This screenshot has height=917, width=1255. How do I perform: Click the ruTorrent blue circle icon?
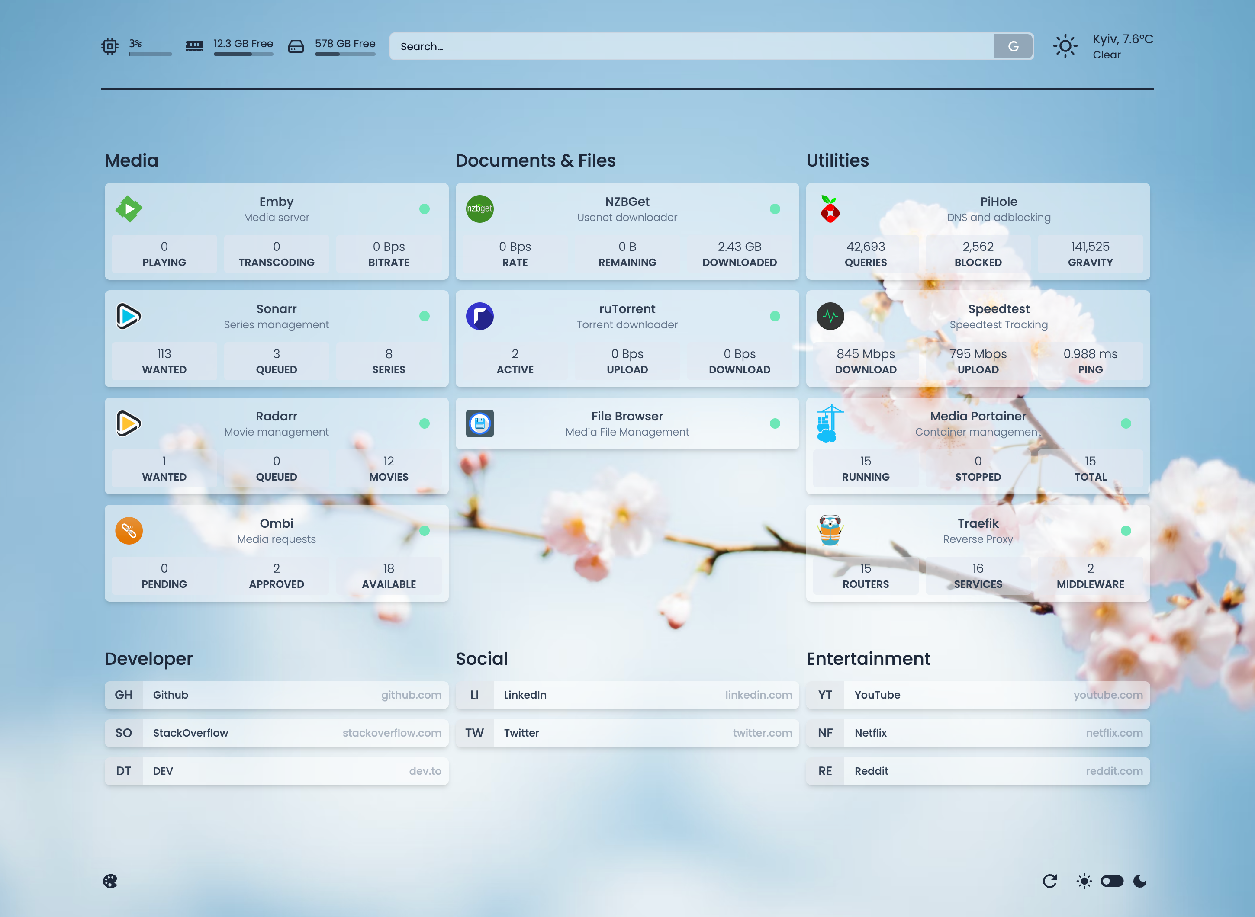479,316
